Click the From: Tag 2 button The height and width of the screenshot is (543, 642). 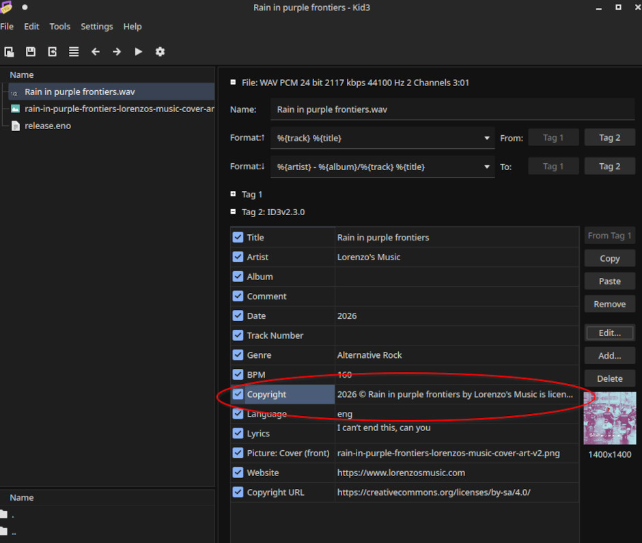pyautogui.click(x=610, y=137)
